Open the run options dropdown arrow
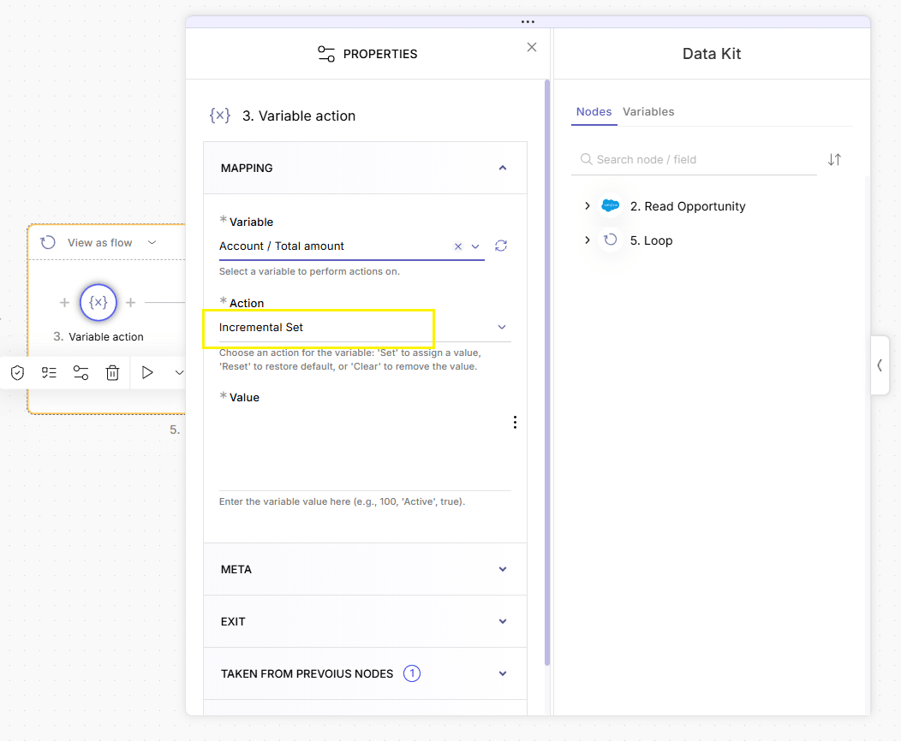 [179, 372]
